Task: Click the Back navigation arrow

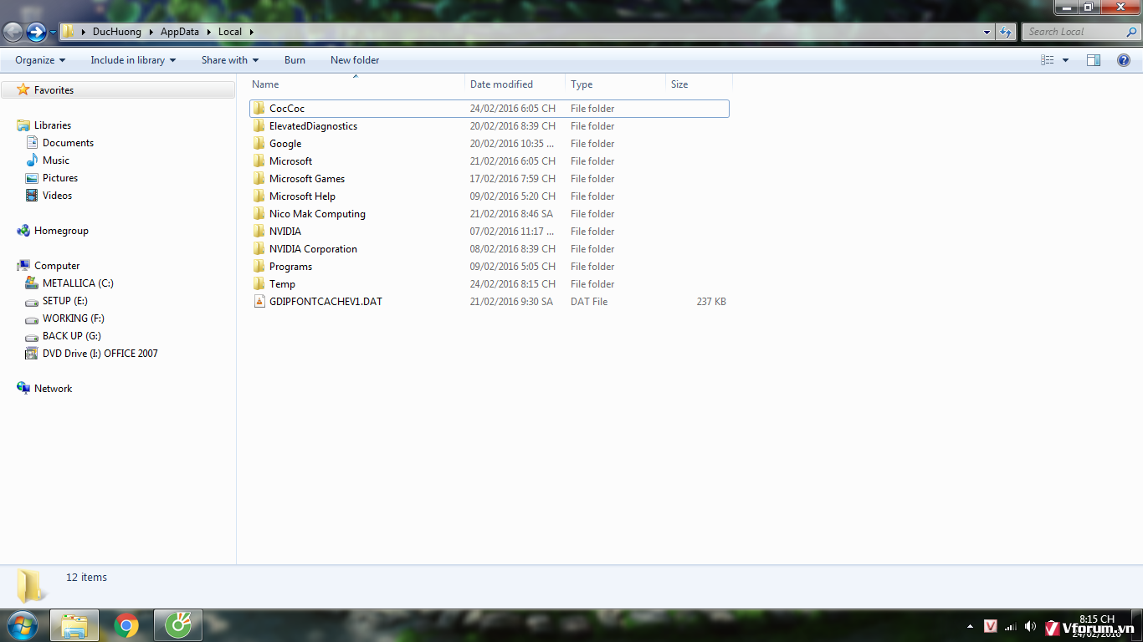Action: 13,33
